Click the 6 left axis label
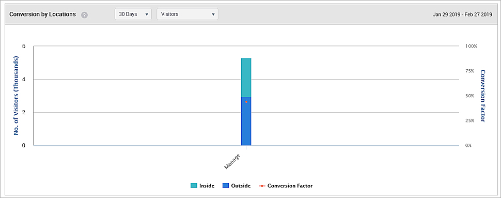This screenshot has height=198, width=501. pyautogui.click(x=23, y=46)
